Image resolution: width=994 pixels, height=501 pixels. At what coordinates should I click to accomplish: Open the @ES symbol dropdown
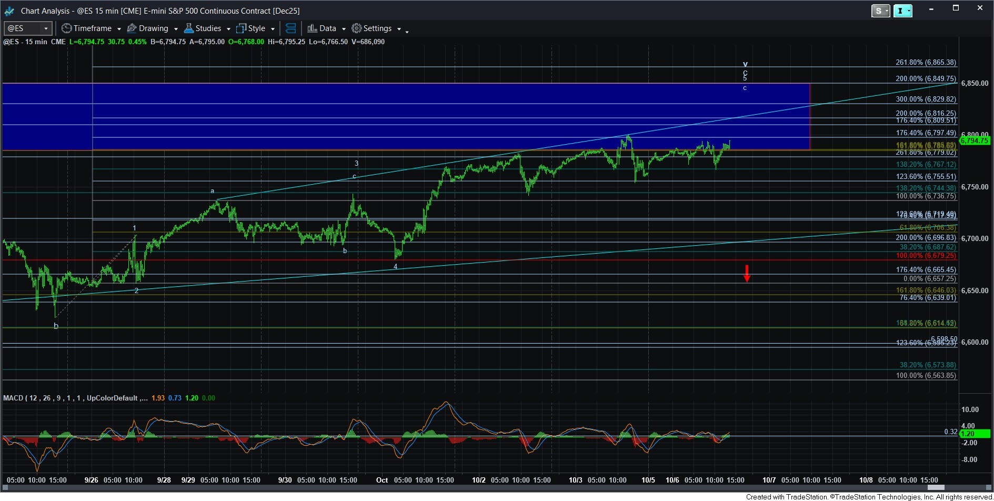(46, 28)
